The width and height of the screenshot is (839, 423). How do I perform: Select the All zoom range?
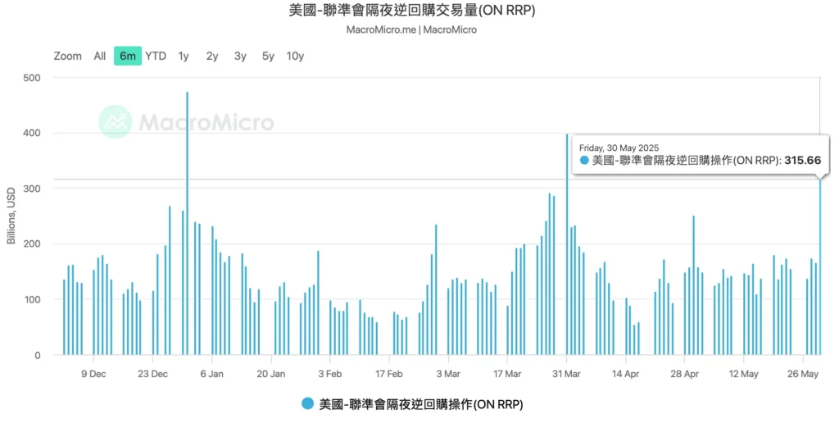(100, 56)
